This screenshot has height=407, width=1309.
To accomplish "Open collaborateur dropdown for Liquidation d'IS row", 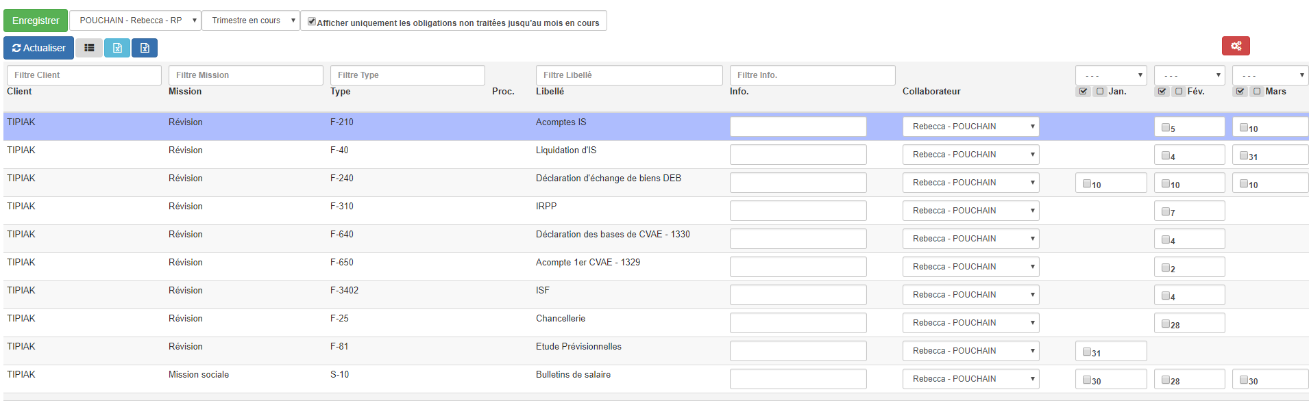I will pos(970,155).
